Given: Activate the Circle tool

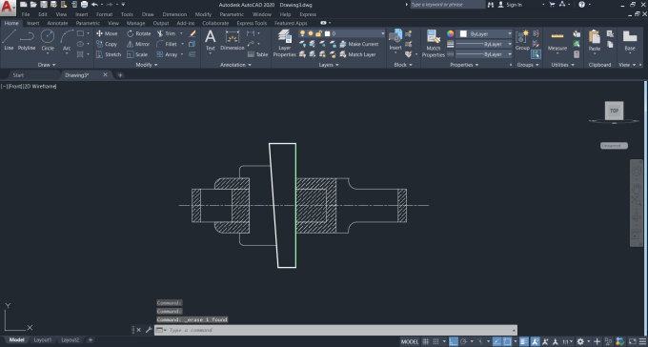Looking at the screenshot, I should pos(48,40).
